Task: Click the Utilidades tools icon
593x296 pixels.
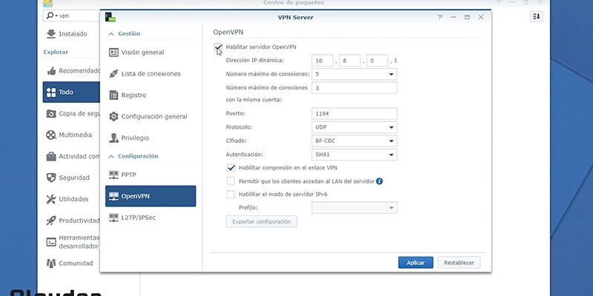Action: point(51,199)
